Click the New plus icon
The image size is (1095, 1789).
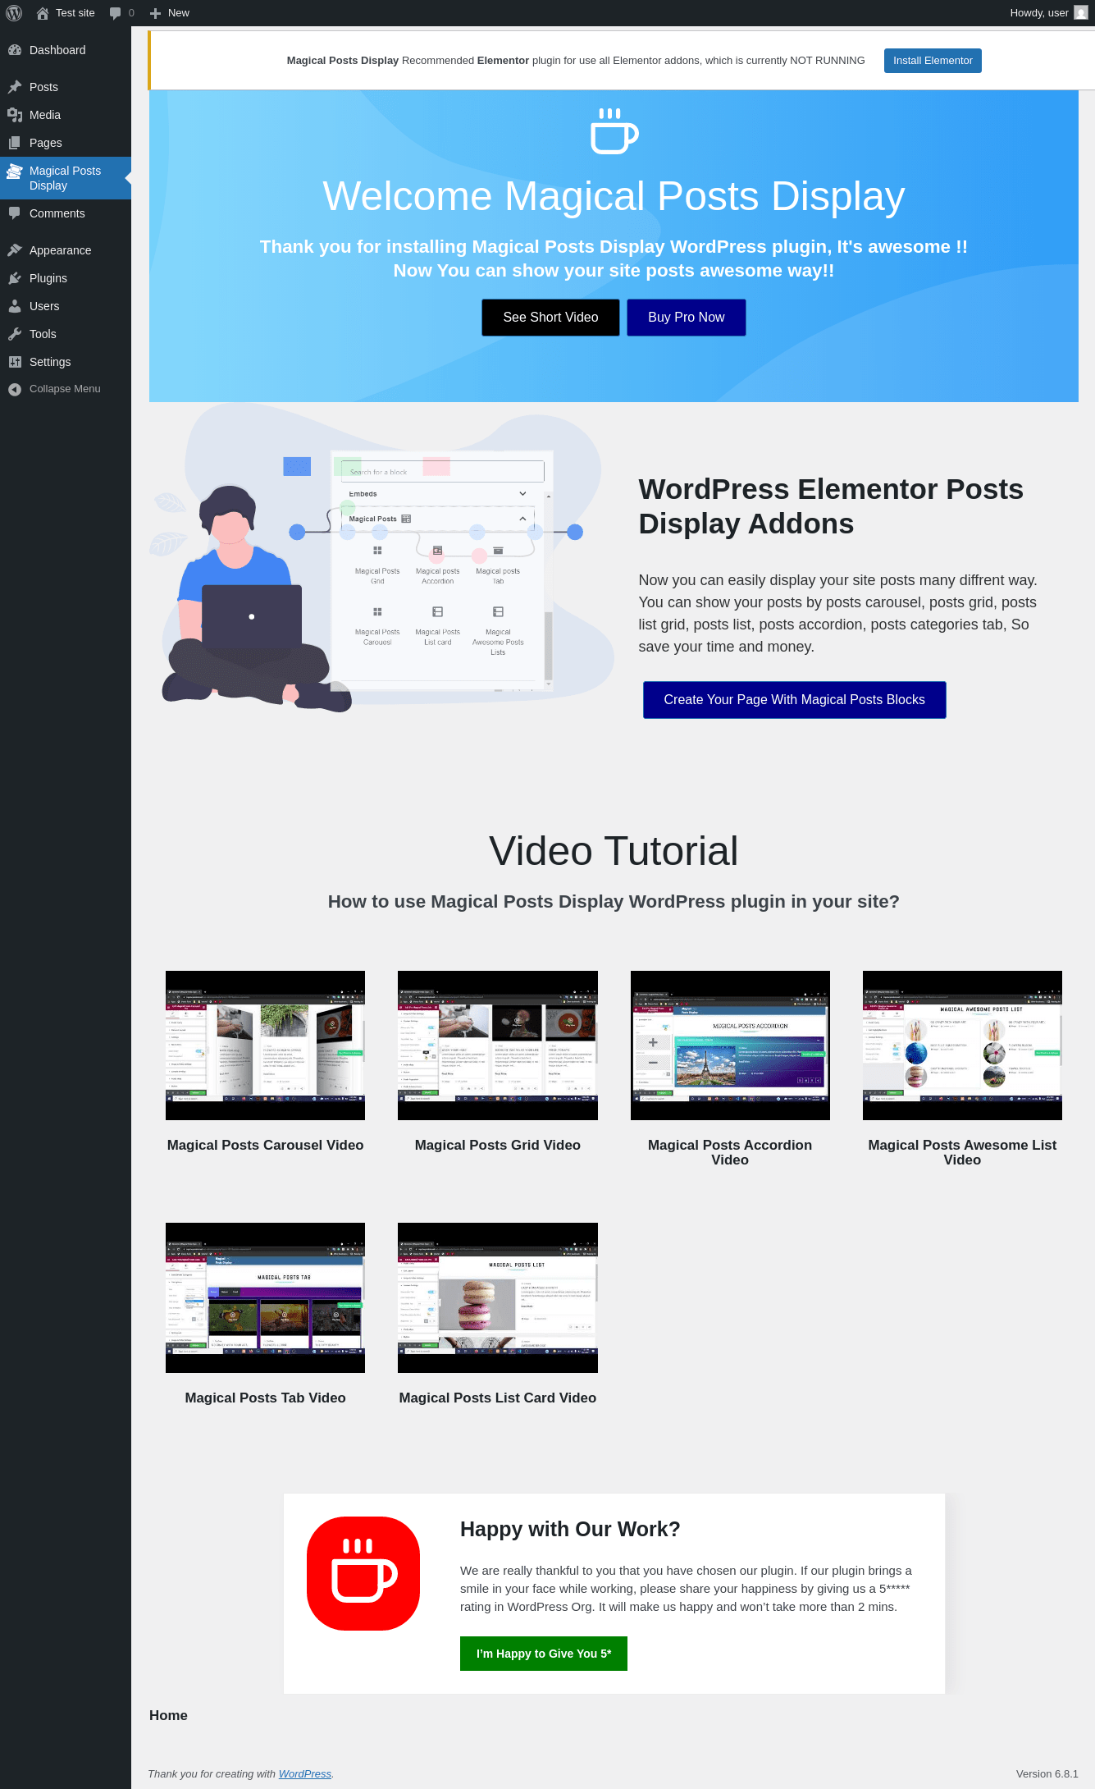click(155, 13)
